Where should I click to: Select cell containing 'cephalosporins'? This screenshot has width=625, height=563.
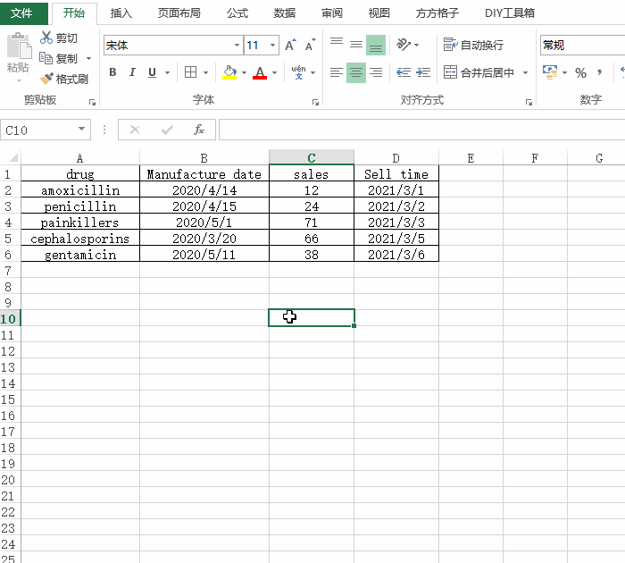click(80, 239)
